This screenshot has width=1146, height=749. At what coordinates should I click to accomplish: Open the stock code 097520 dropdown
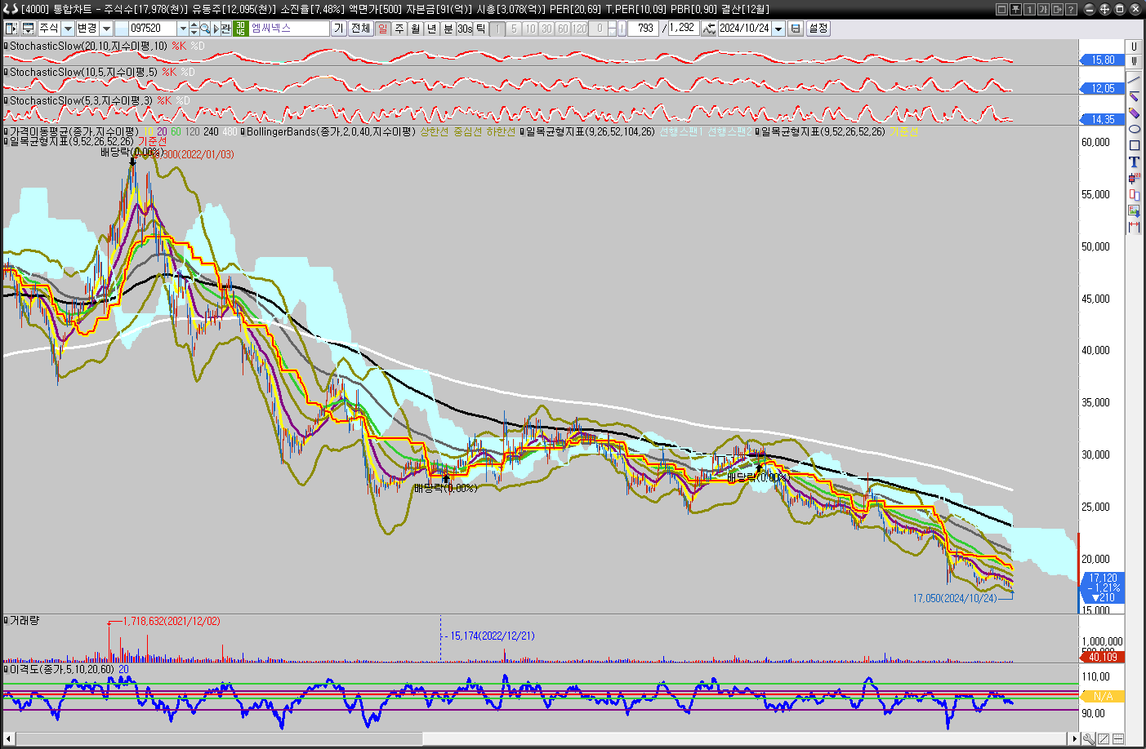point(183,29)
